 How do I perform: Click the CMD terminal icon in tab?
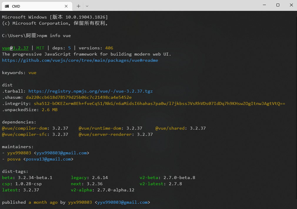(7, 6)
